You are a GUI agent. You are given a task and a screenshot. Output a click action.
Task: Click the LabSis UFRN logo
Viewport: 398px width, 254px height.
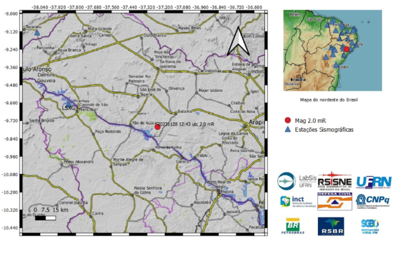point(296,183)
